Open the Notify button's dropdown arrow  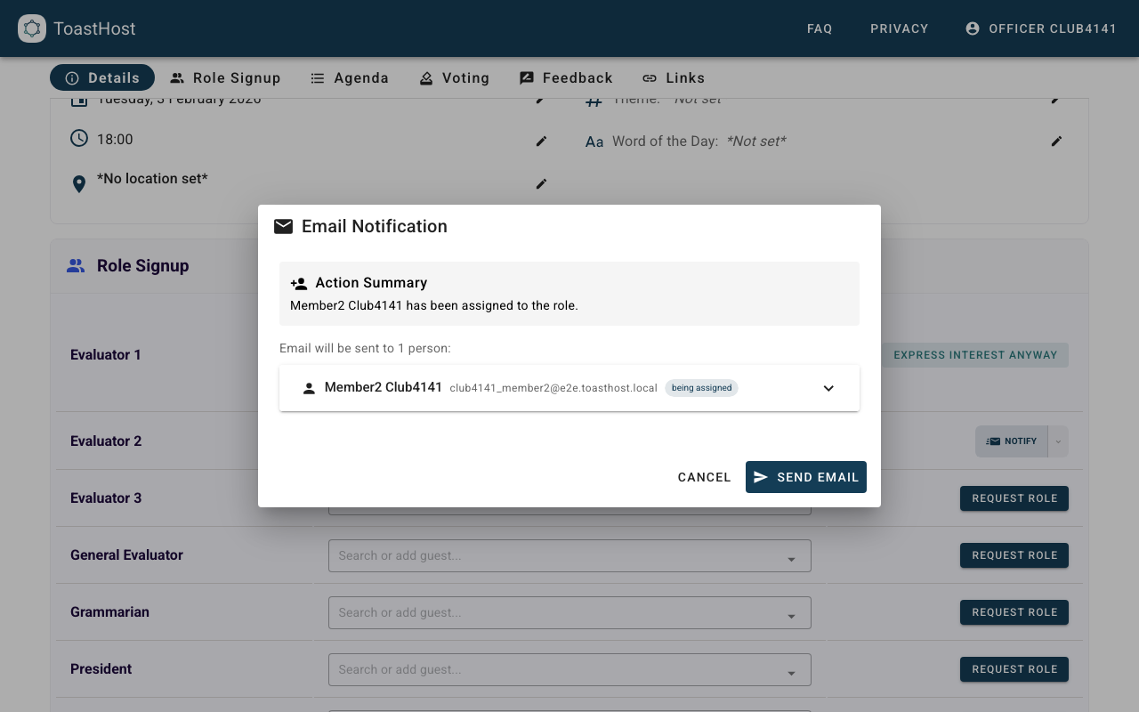tap(1058, 441)
